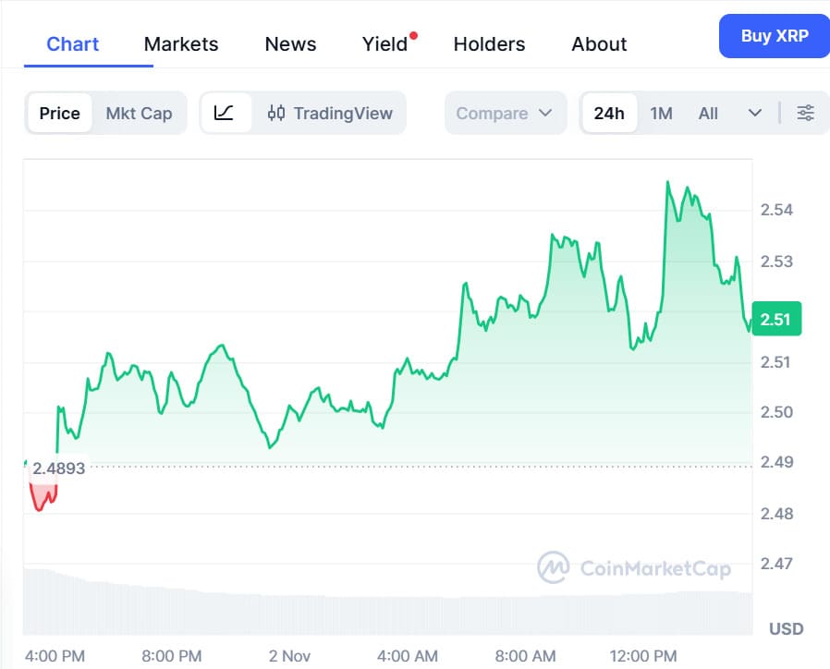Click the red dot on Yield
The height and width of the screenshot is (669, 830).
413,36
